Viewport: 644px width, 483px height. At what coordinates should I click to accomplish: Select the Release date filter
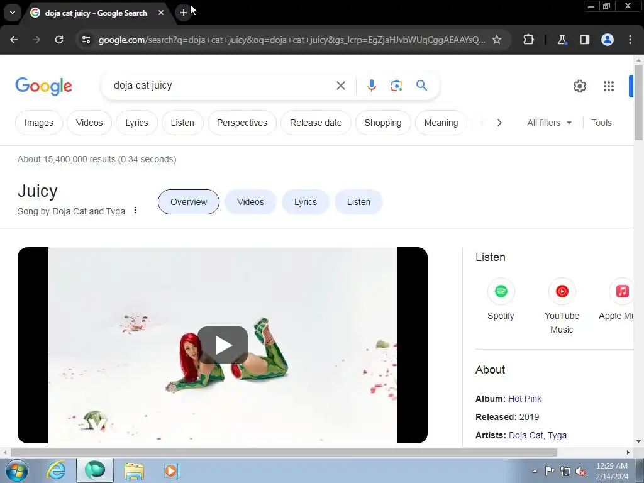point(316,123)
